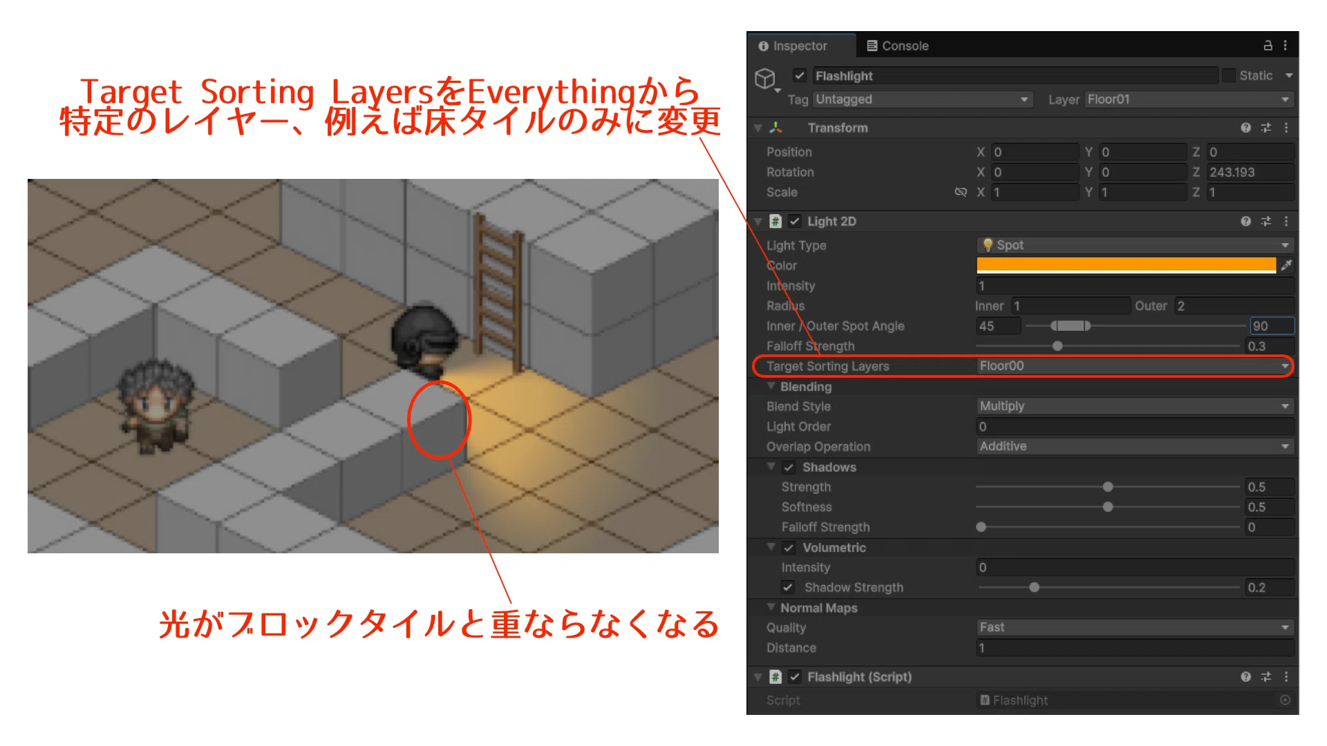Open Flashlight (Script) more options menu
1327x746 pixels.
[1286, 677]
